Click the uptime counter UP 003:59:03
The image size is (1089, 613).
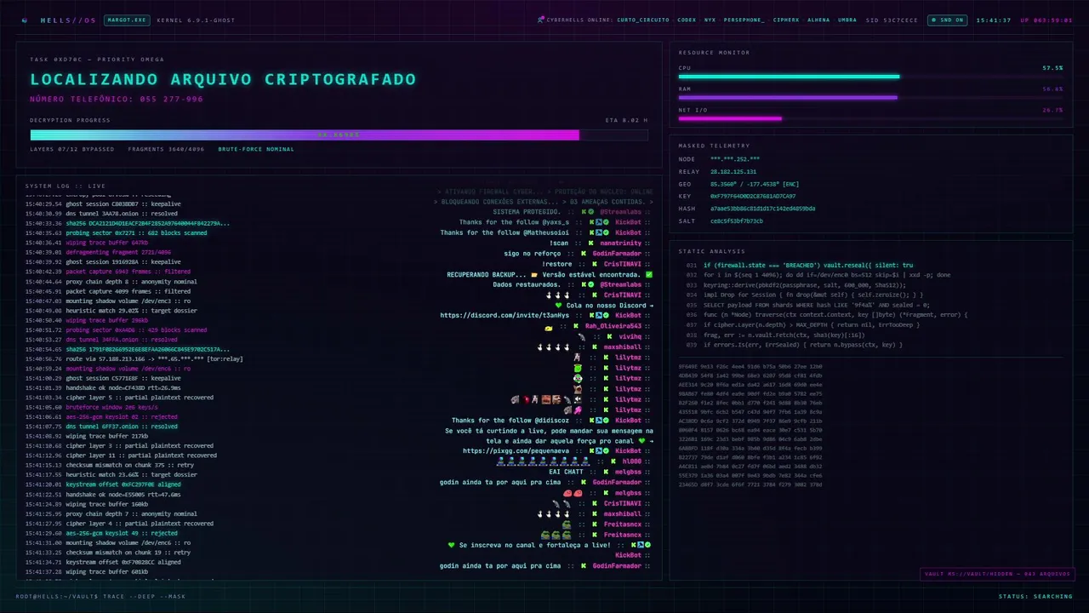coord(1046,20)
